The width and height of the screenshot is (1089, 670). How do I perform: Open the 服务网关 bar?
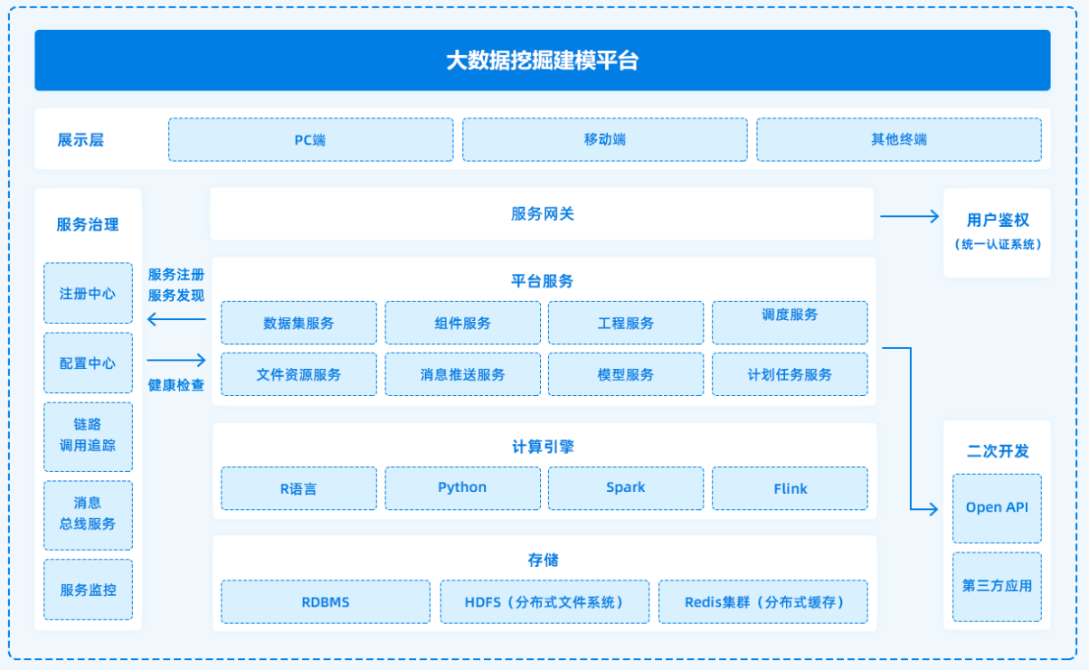[542, 214]
